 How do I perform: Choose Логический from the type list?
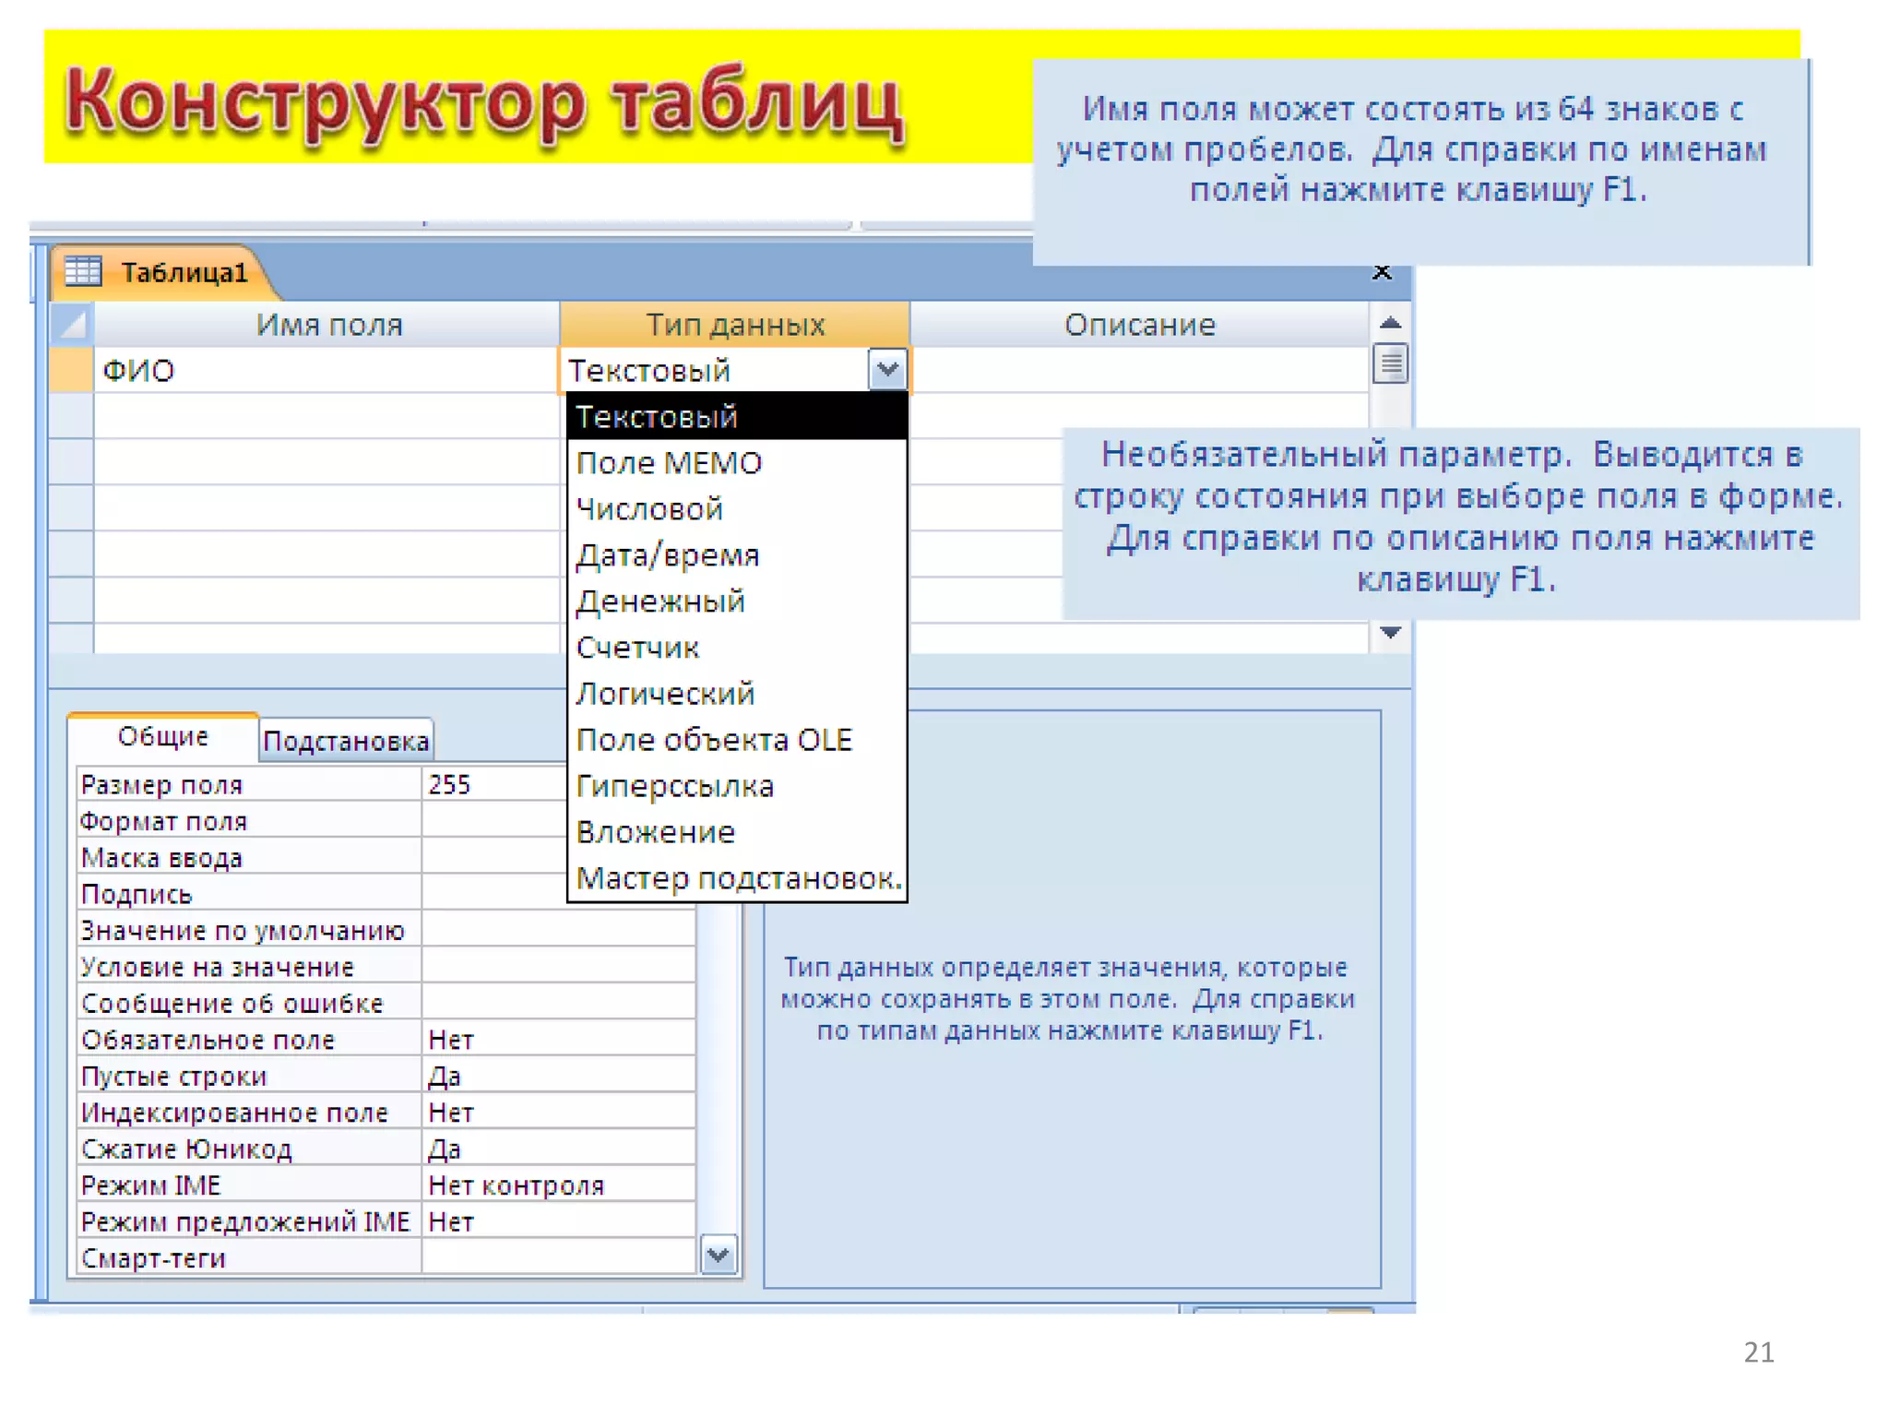coord(665,693)
